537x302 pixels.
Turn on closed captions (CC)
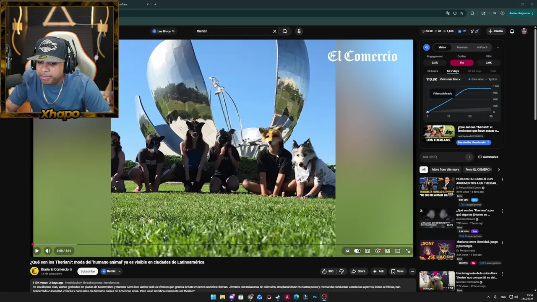368,251
